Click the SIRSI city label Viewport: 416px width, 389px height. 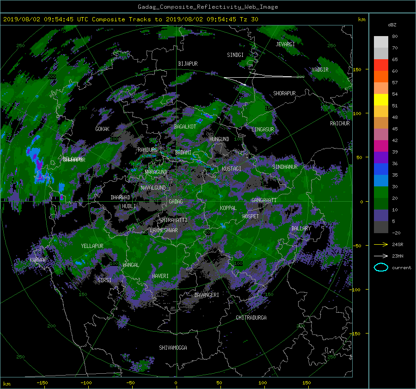click(104, 280)
